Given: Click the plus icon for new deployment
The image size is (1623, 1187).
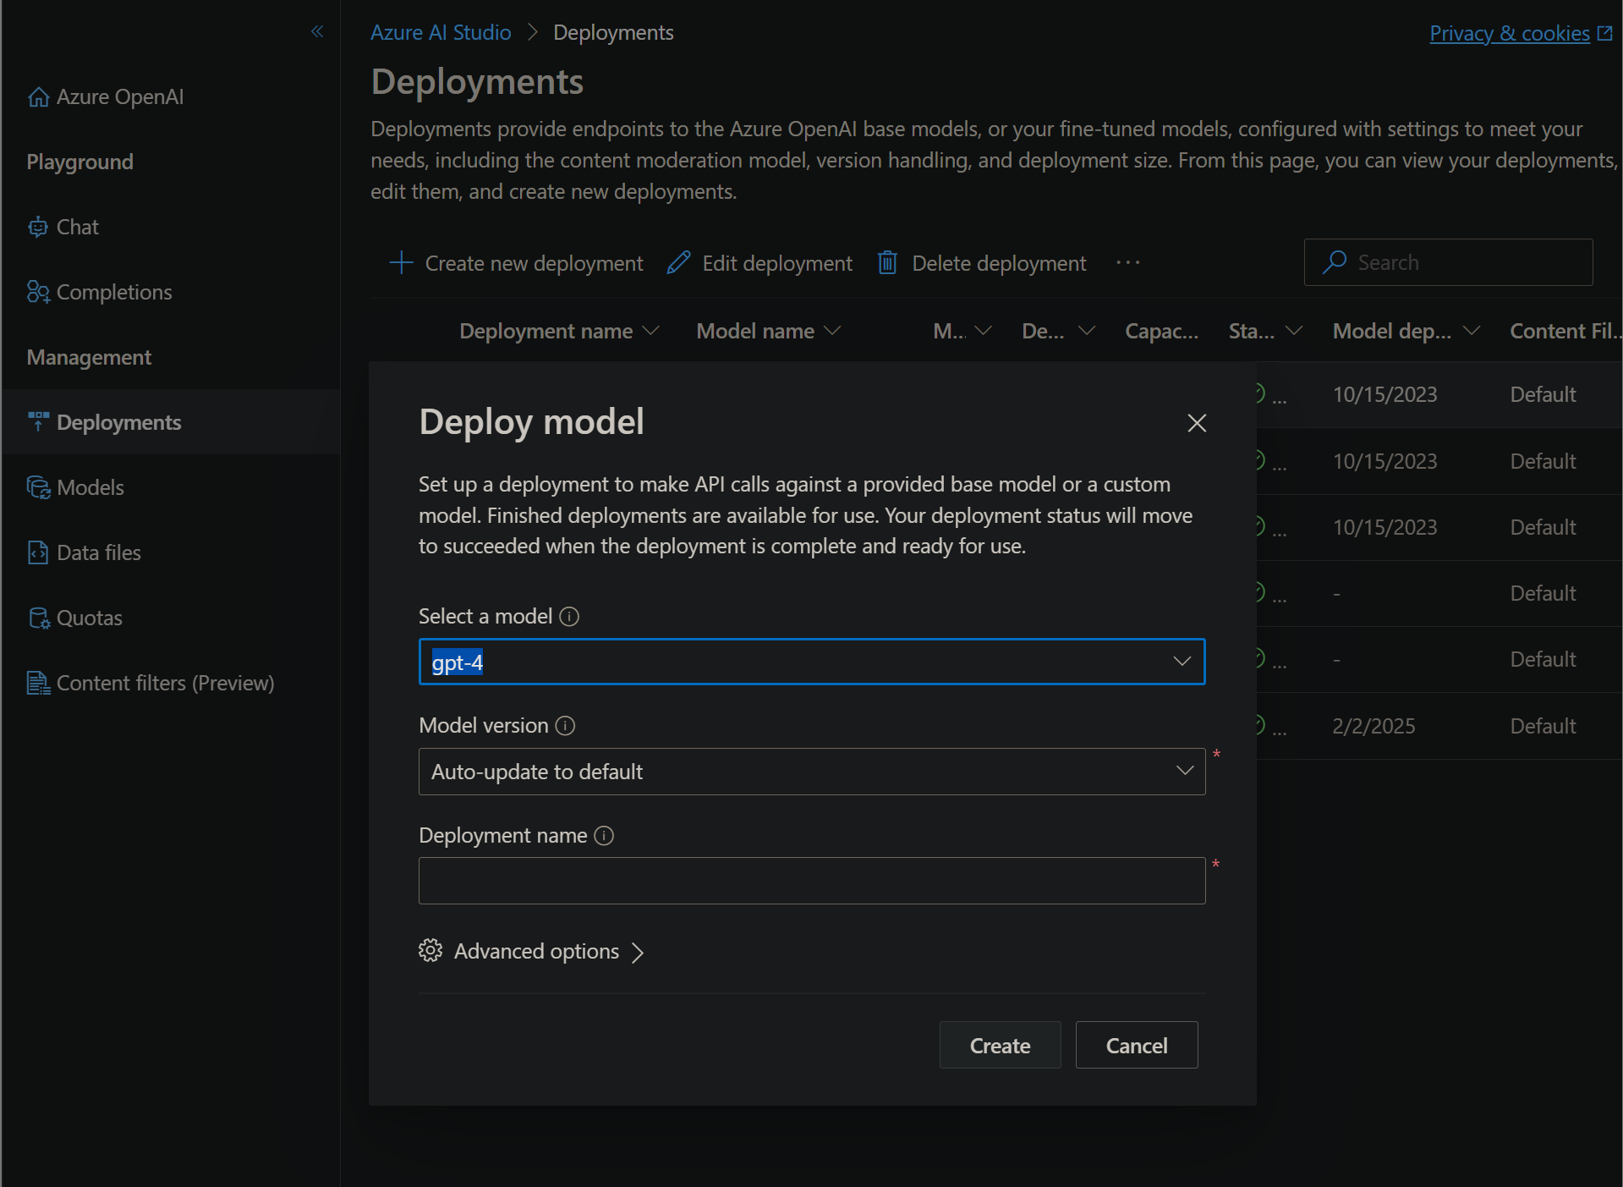Looking at the screenshot, I should click(x=401, y=263).
